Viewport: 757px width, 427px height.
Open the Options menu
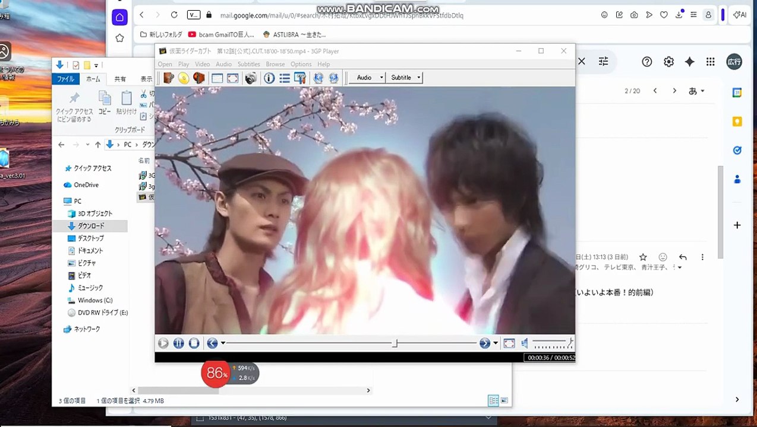click(301, 64)
